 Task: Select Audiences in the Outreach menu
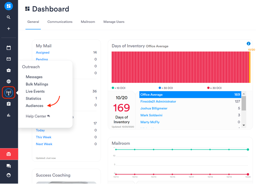35,106
